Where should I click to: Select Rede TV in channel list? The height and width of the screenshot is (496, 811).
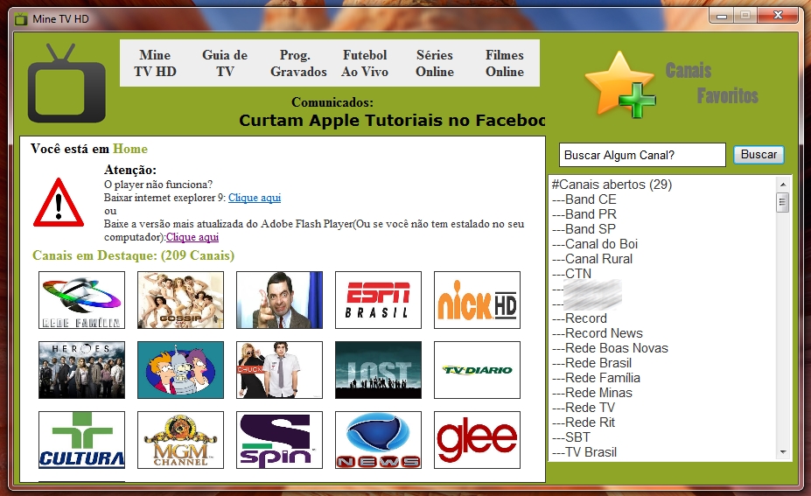[x=584, y=408]
